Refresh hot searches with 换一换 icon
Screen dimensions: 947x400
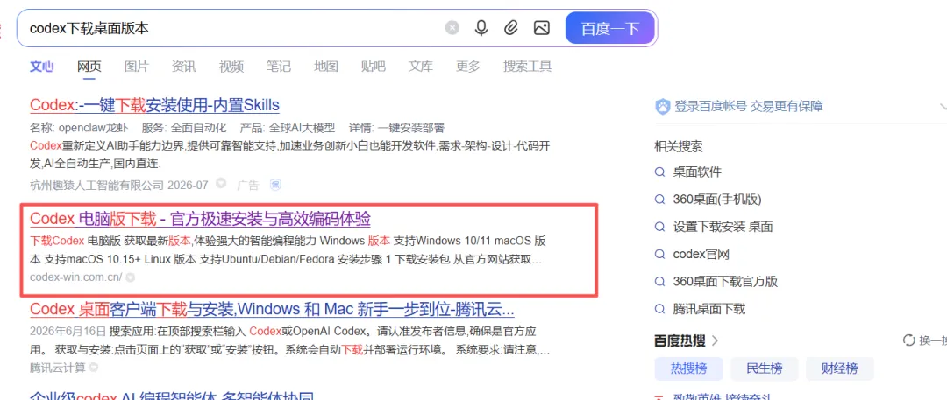click(x=908, y=340)
